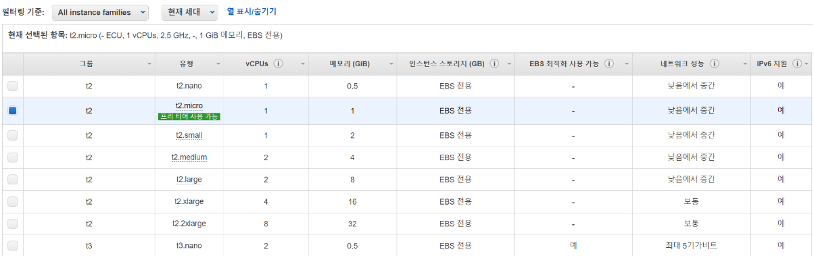
Task: Open 인스턴스 스토리지 column filter arrow
Action: coord(508,64)
